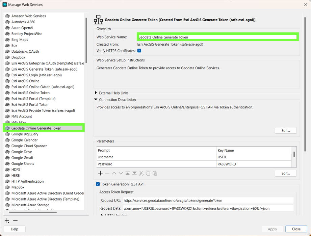The height and width of the screenshot is (236, 311).
Task: Click Edit button under Parameters
Action: click(x=286, y=173)
